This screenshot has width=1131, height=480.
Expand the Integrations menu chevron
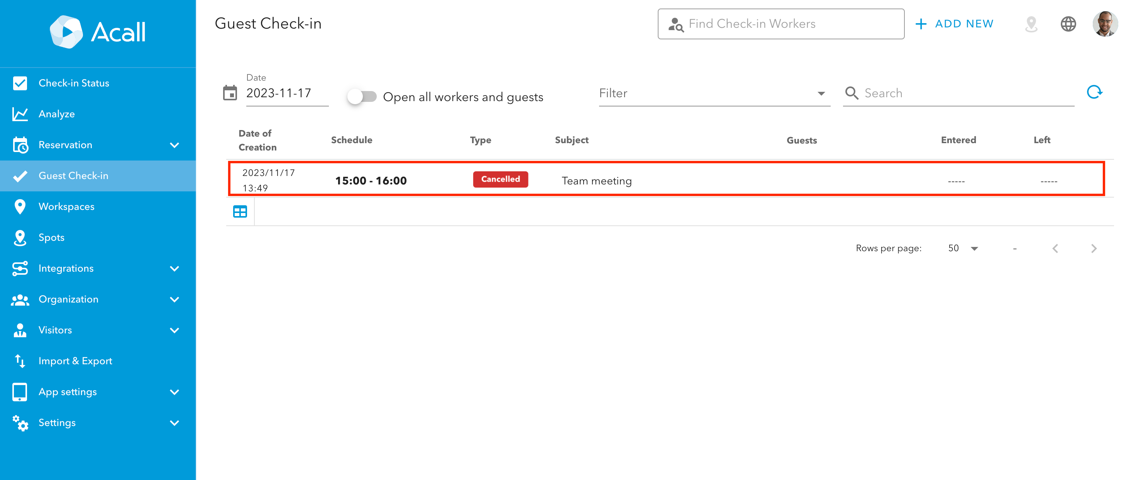pyautogui.click(x=174, y=269)
